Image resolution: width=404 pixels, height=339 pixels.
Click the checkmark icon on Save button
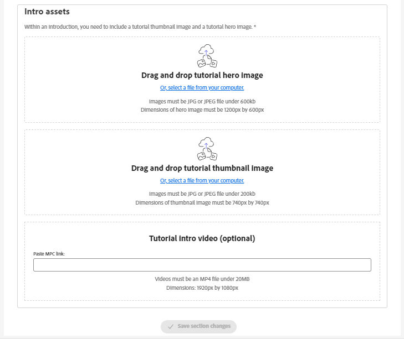tap(171, 326)
